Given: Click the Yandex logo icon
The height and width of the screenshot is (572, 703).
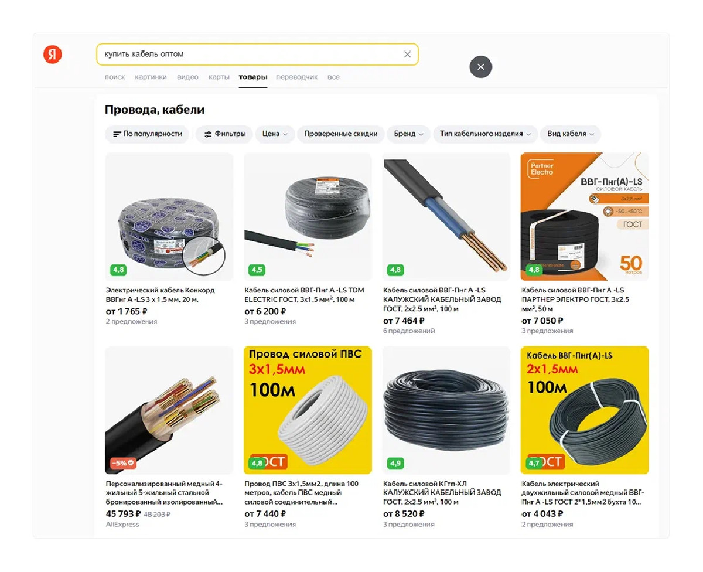Looking at the screenshot, I should pos(52,55).
